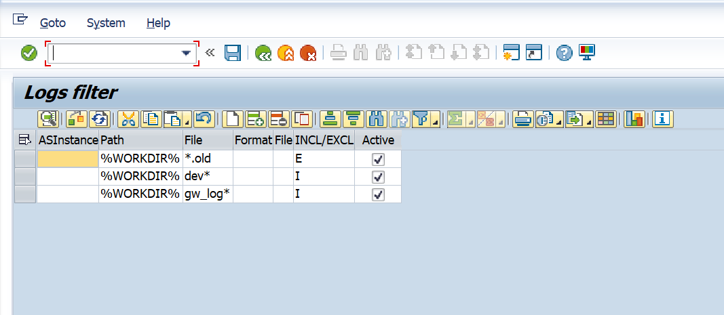
Task: Toggle Active checkbox for dev* row
Action: (x=379, y=177)
